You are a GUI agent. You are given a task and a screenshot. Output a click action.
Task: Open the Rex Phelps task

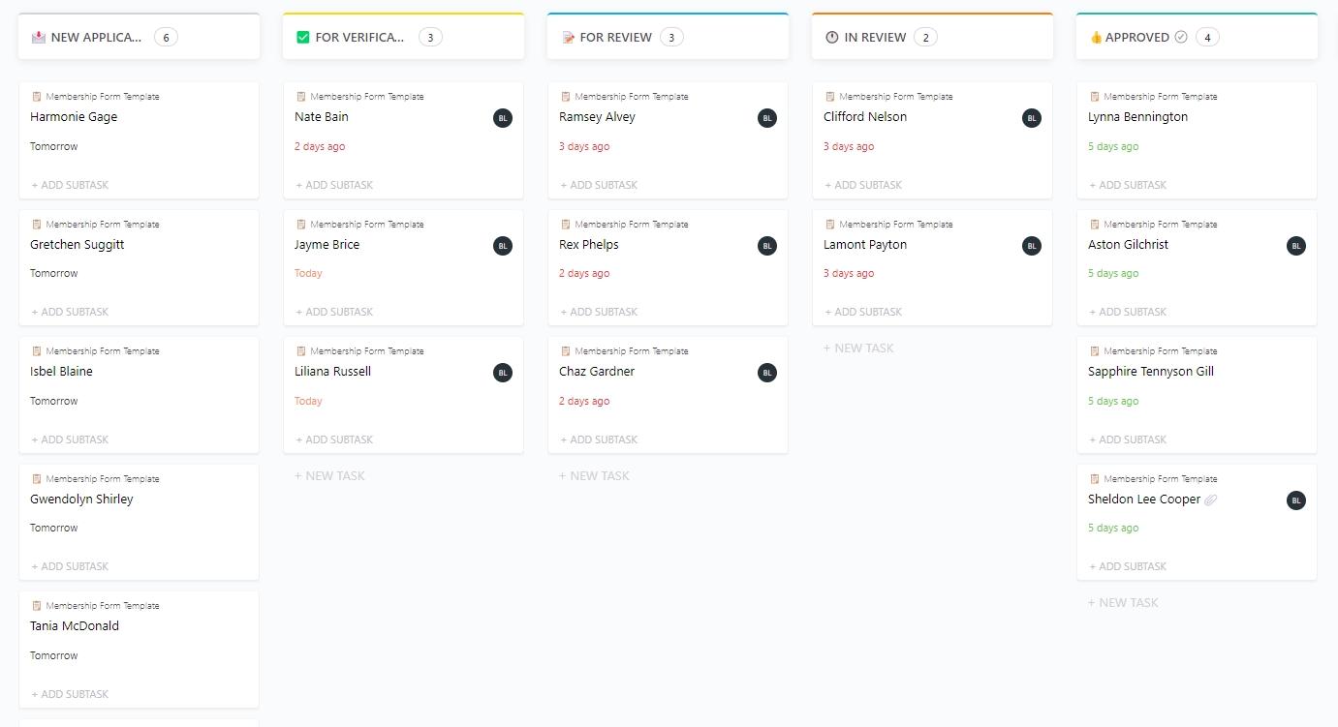point(588,245)
